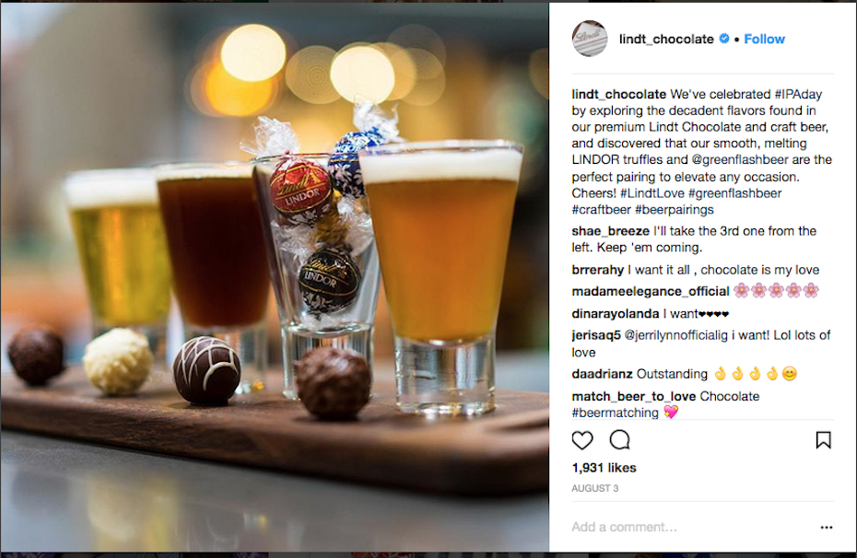Click the Lindt profile avatar picture
This screenshot has width=857, height=558.
click(x=589, y=39)
